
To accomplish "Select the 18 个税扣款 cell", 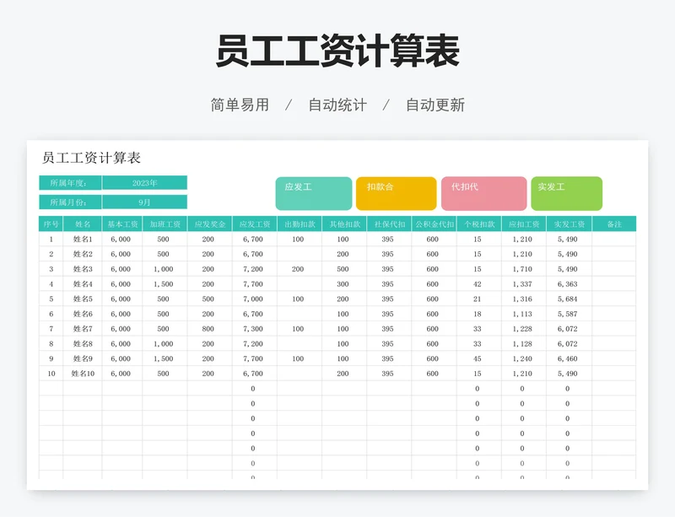I will 479,314.
